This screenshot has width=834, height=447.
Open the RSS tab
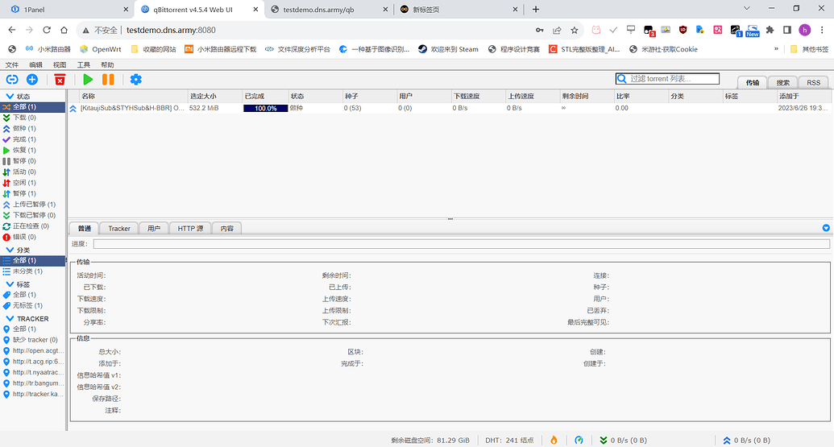tap(813, 82)
